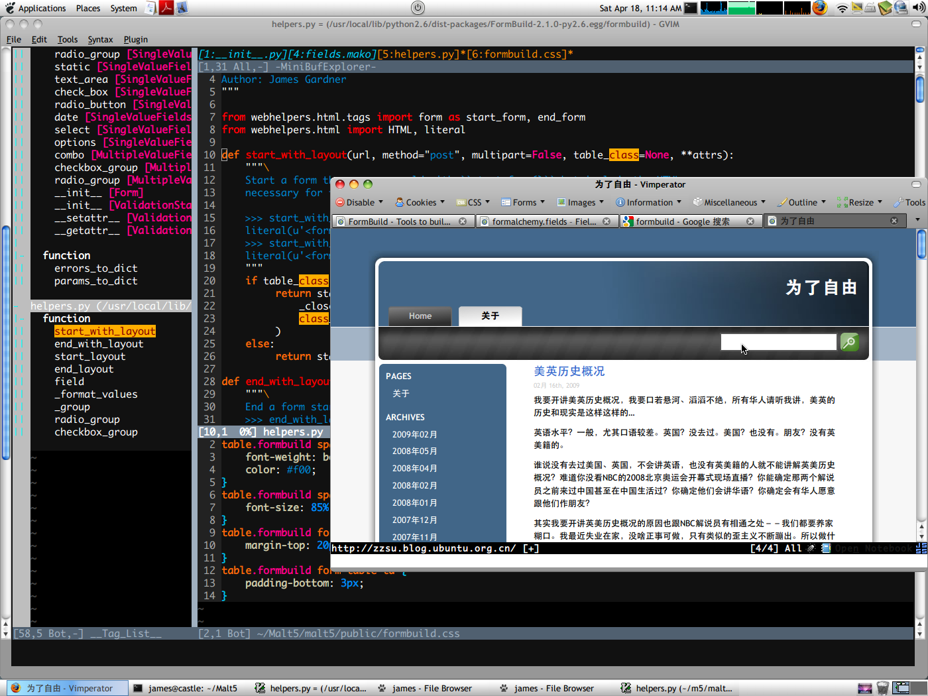Select end_with_layout in the tag list
Viewport: 928px width, 696px height.
point(99,344)
